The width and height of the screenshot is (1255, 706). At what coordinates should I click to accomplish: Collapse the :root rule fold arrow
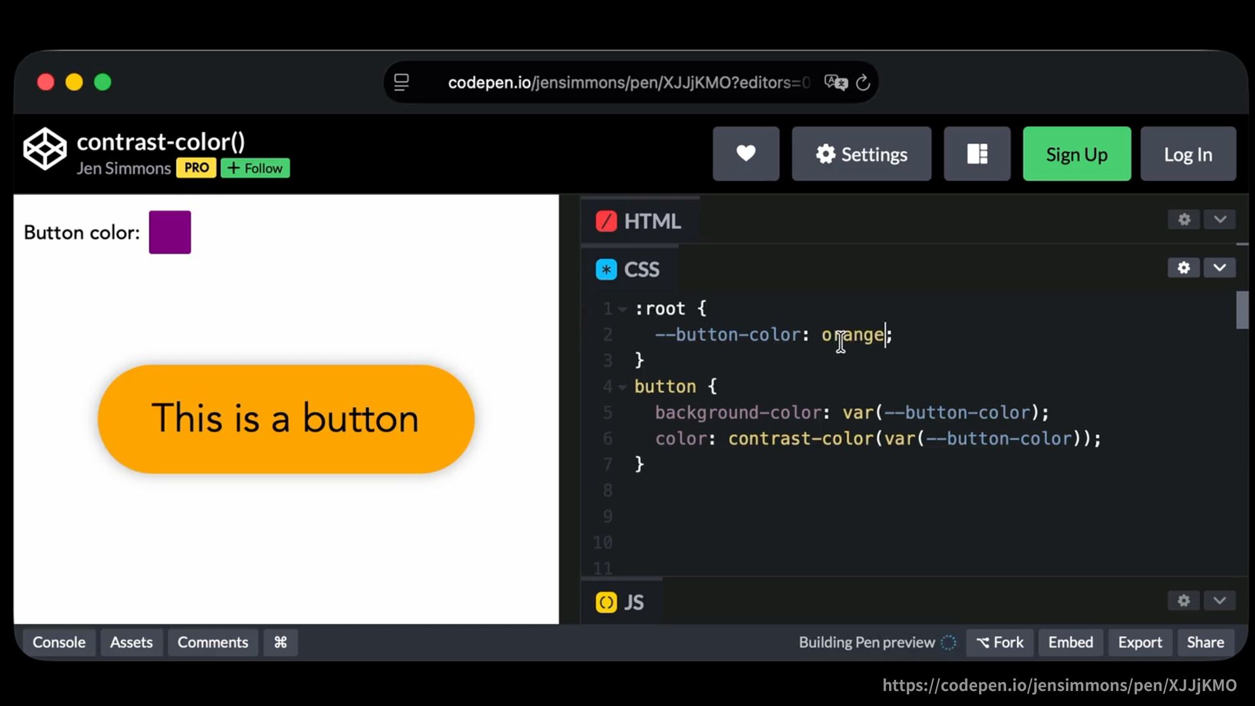point(622,309)
